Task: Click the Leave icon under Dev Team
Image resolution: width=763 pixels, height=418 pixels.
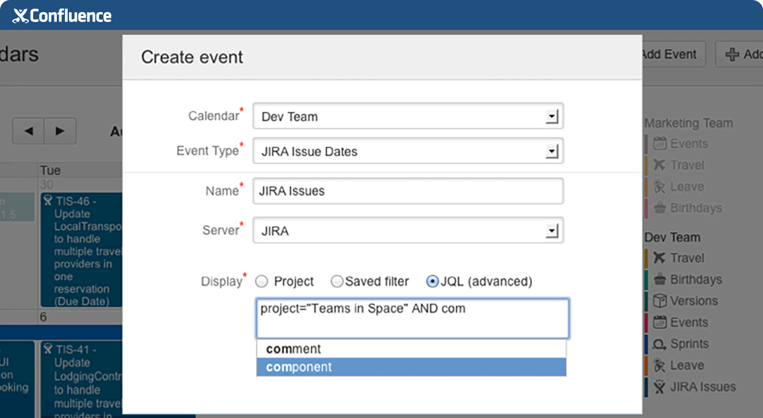Action: pyautogui.click(x=659, y=365)
